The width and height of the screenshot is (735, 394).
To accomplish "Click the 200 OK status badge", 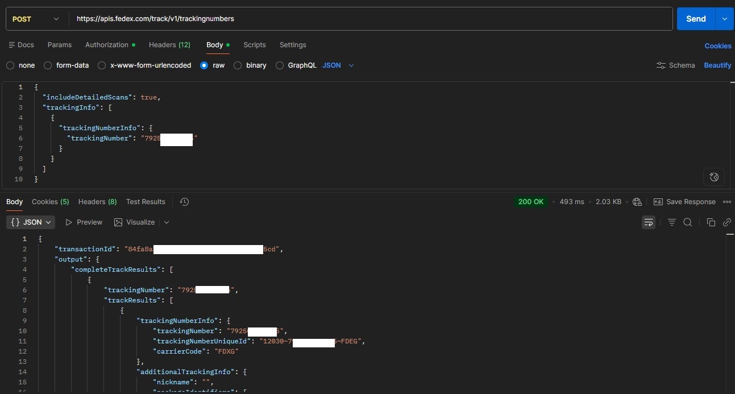I will pyautogui.click(x=531, y=202).
